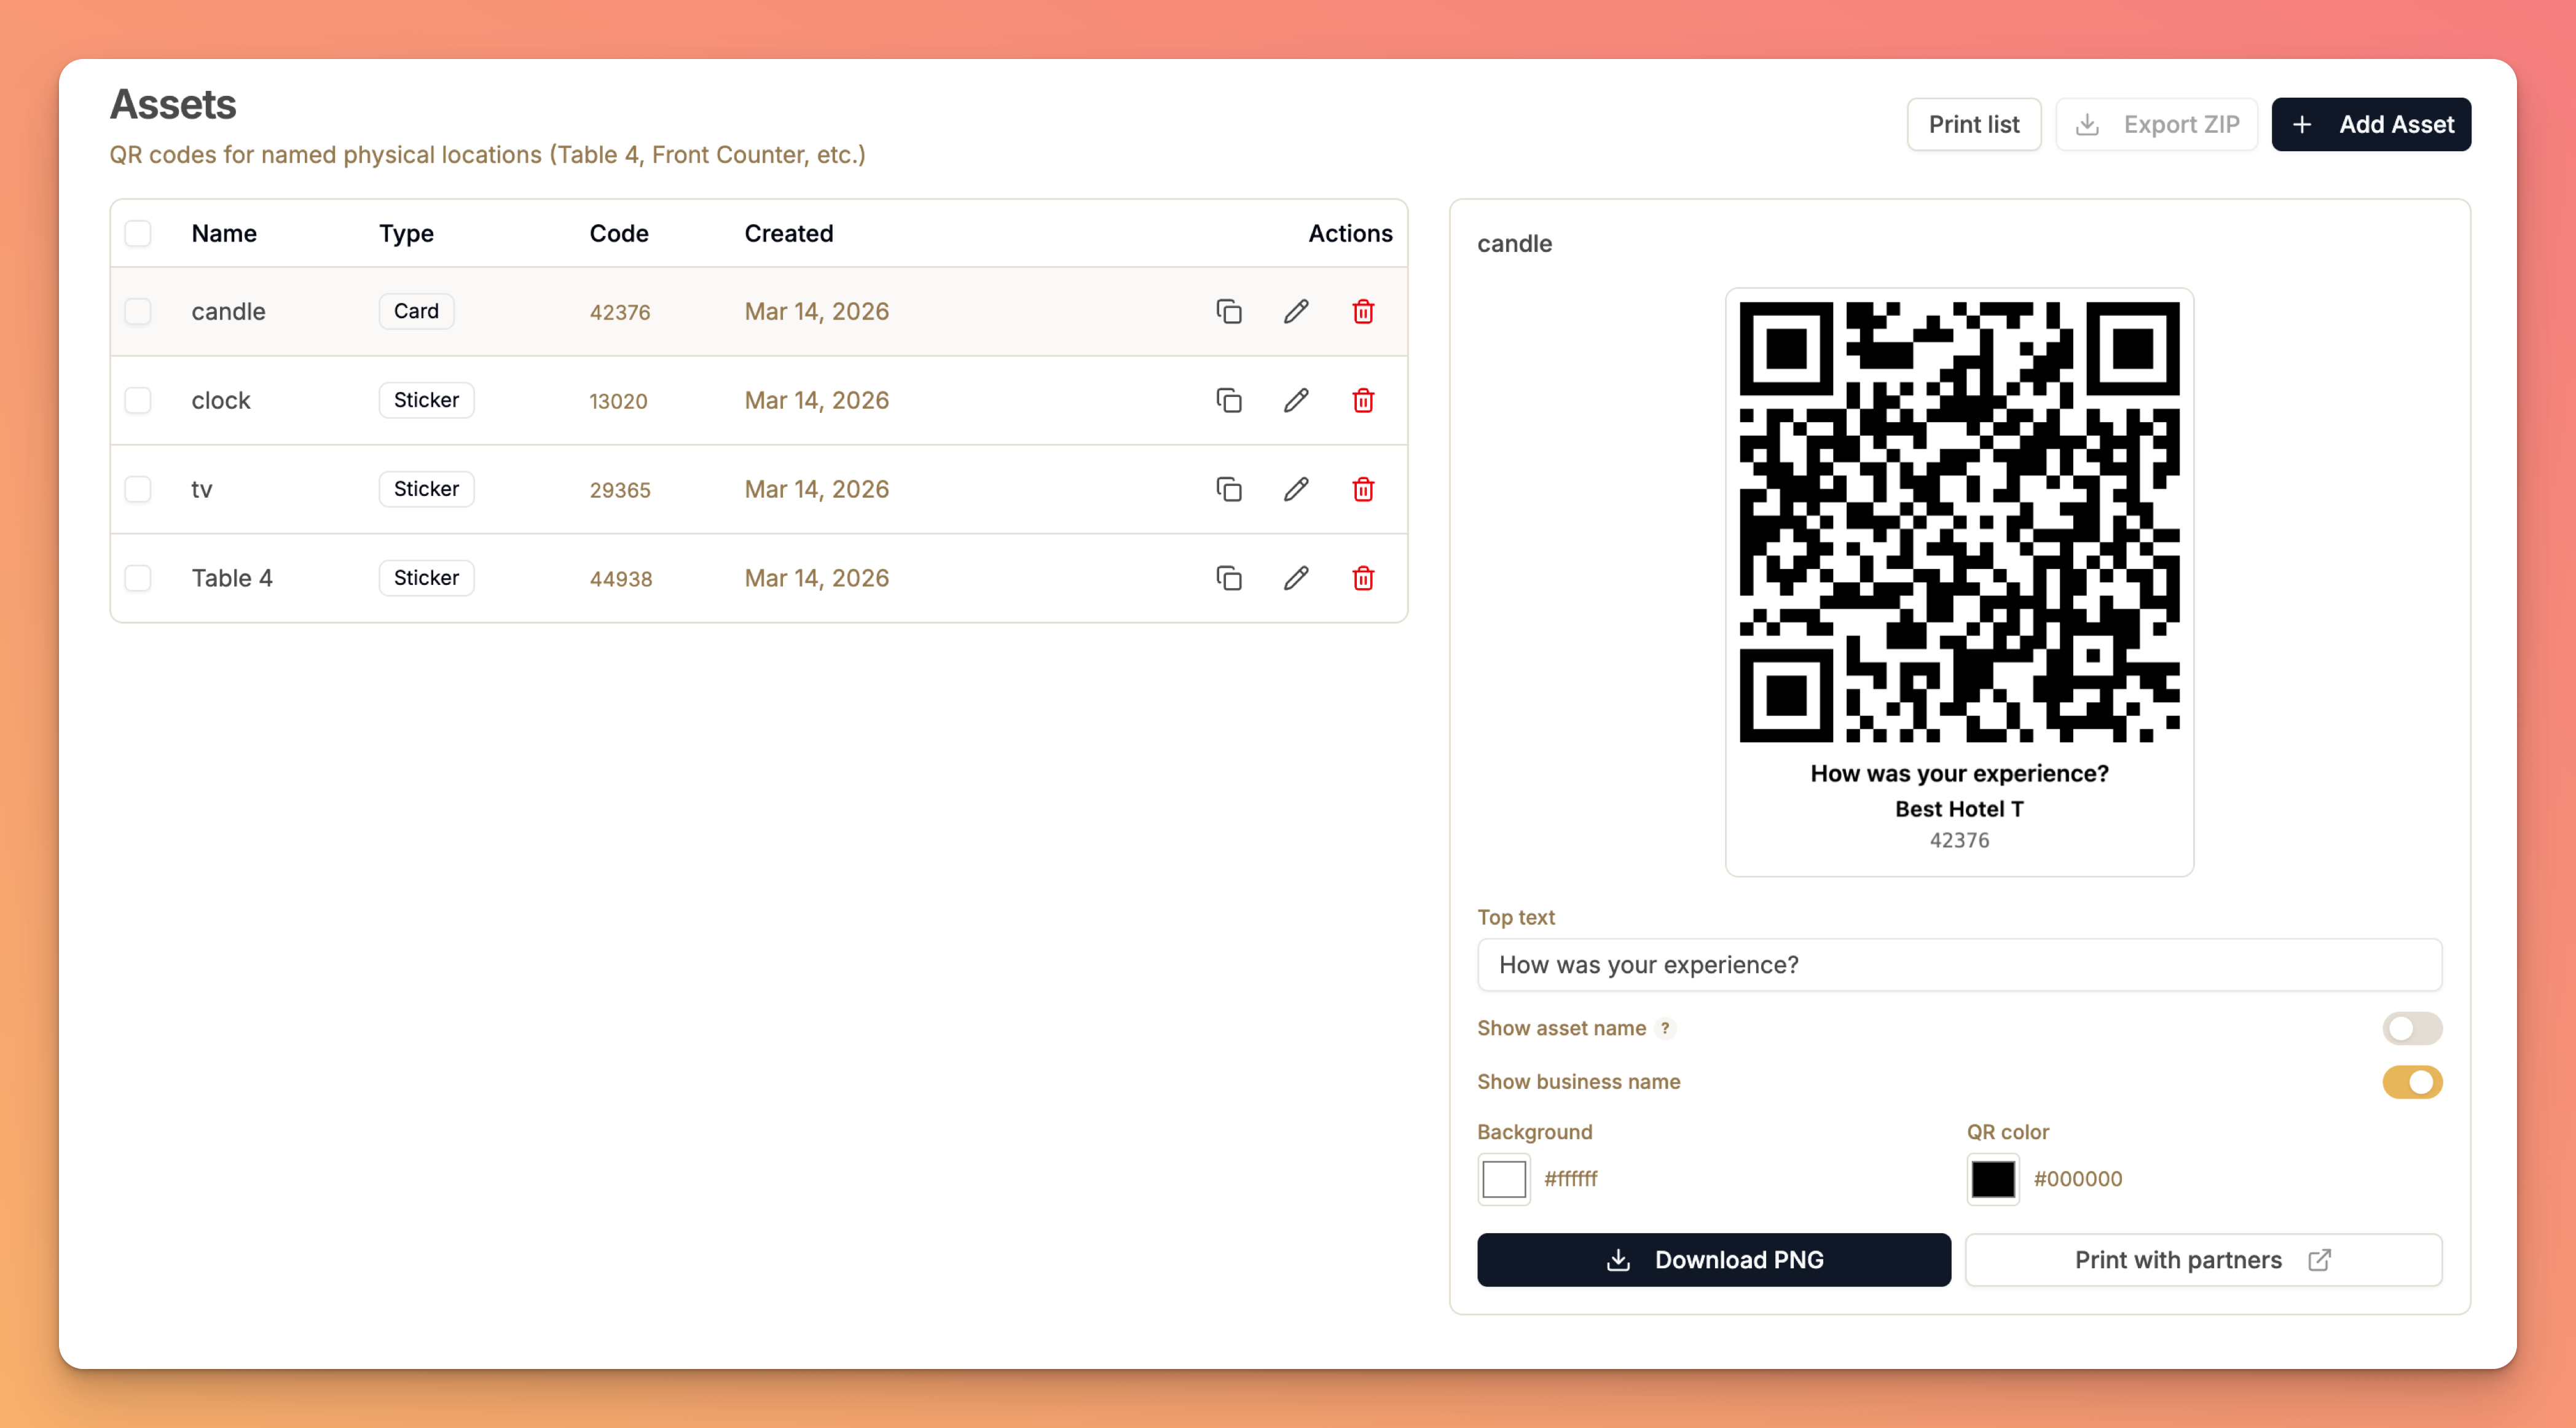Open Print with partners
Viewport: 2576px width, 1428px height.
[x=2204, y=1260]
